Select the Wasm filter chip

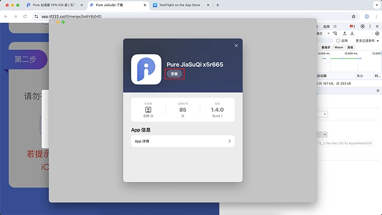coord(338,47)
